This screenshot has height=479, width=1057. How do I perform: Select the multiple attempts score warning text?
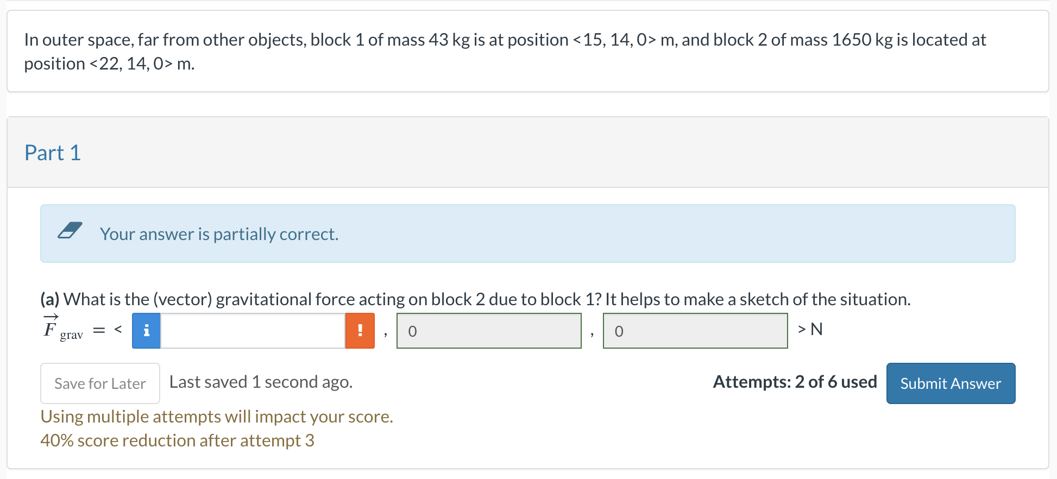(217, 417)
